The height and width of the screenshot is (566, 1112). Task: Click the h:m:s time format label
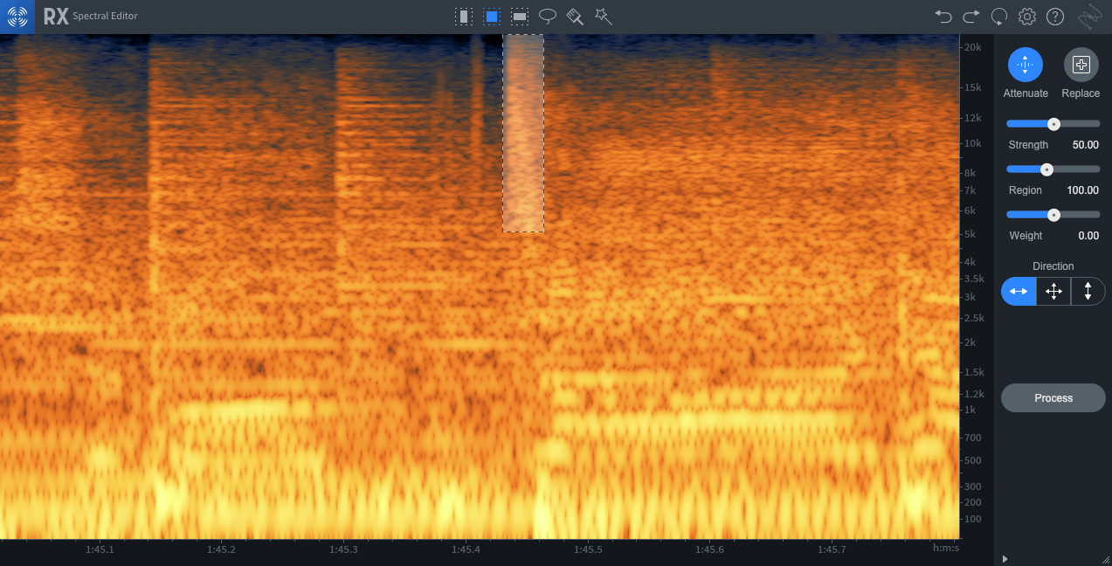click(946, 548)
